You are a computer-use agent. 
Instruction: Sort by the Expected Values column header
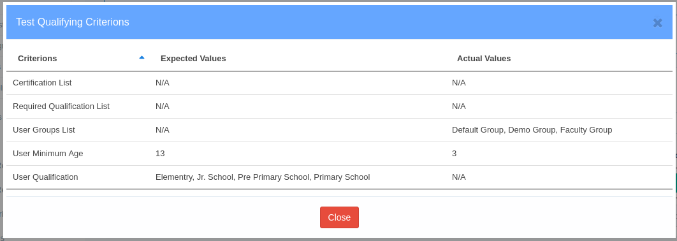(x=193, y=58)
